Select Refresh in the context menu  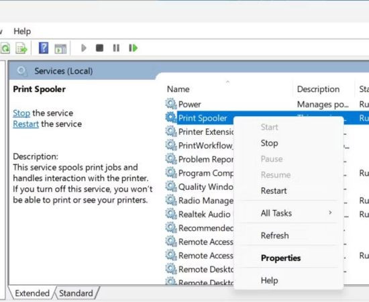coord(274,236)
